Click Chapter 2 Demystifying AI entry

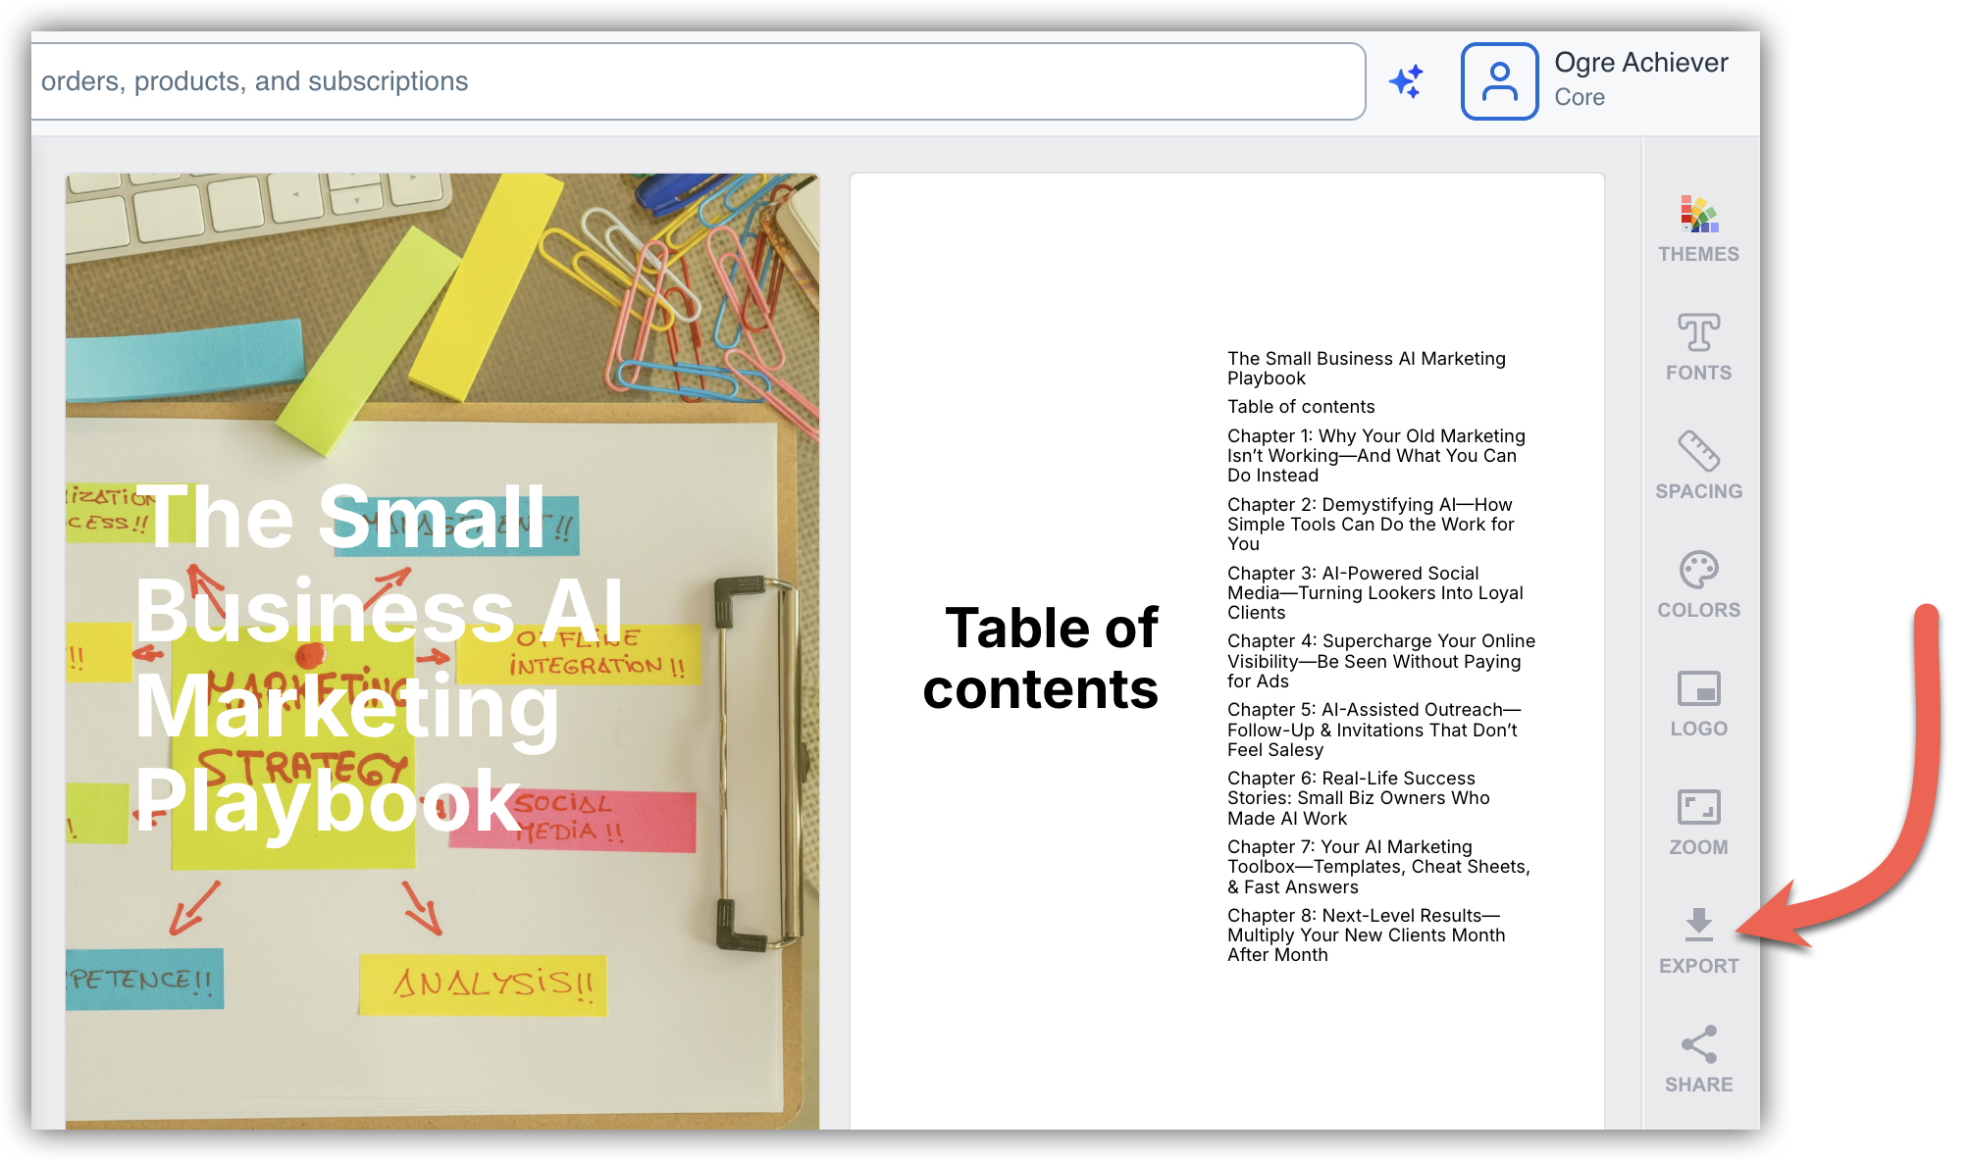pos(1370,524)
